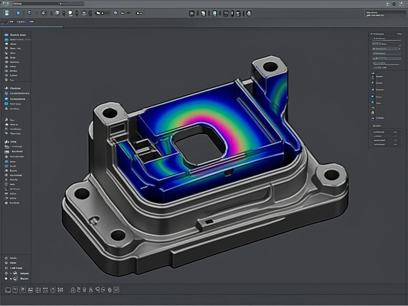Image resolution: width=408 pixels, height=306 pixels.
Task: Click the blue ring icon in the main toolbar
Action: click(18, 13)
